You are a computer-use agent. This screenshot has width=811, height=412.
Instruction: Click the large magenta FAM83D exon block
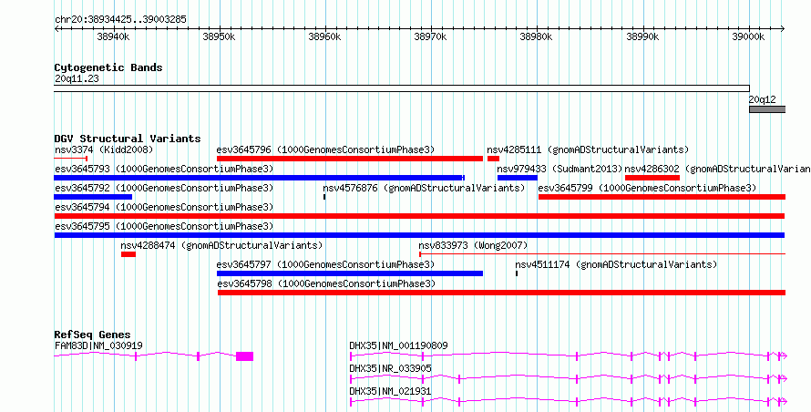[x=244, y=356]
